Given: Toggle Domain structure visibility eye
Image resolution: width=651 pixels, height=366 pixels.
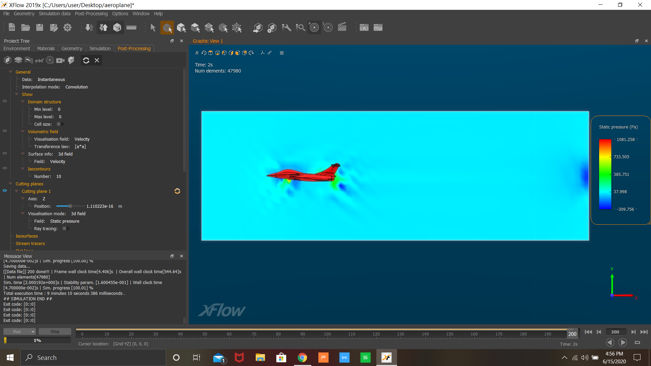Looking at the screenshot, I should [5, 101].
